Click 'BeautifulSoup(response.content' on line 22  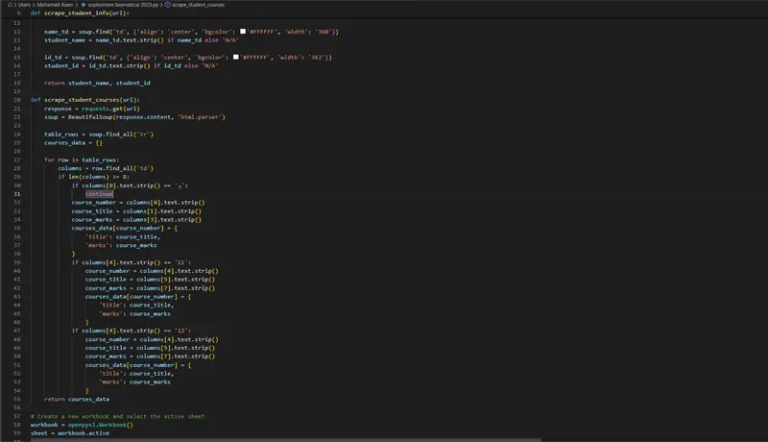120,117
